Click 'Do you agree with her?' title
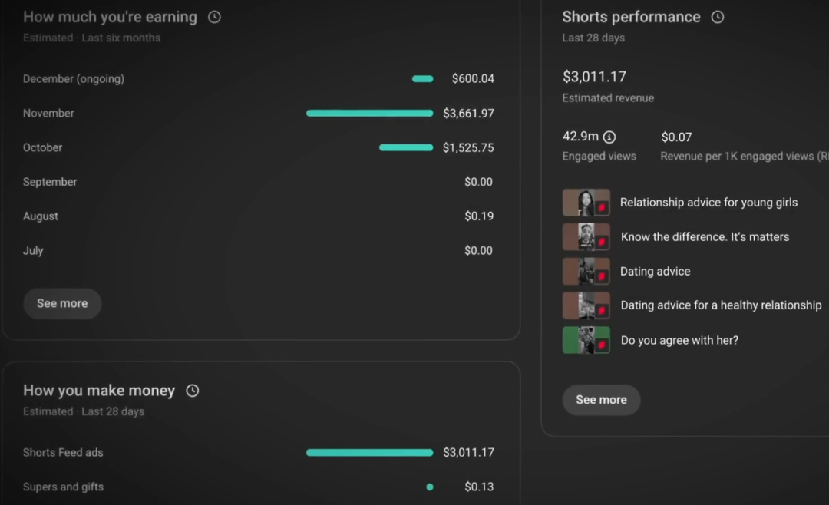829x505 pixels. [679, 340]
